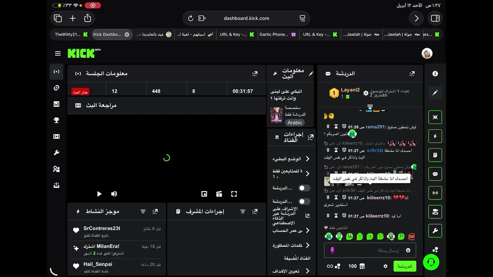Open the community people icon in left sidebar
The height and width of the screenshot is (277, 493).
(x=57, y=169)
